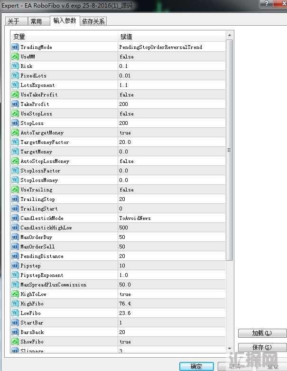The width and height of the screenshot is (287, 371).
Task: Switch to the 关于 tab
Action: (16, 21)
